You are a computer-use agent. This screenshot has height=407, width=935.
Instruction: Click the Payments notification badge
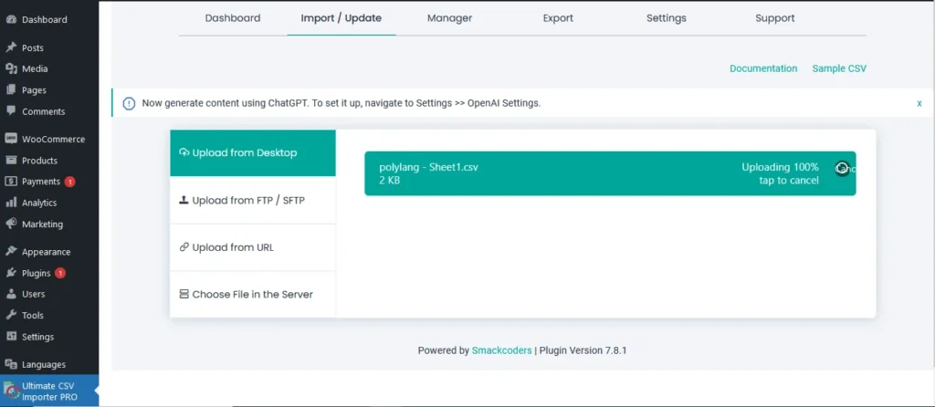(x=69, y=182)
